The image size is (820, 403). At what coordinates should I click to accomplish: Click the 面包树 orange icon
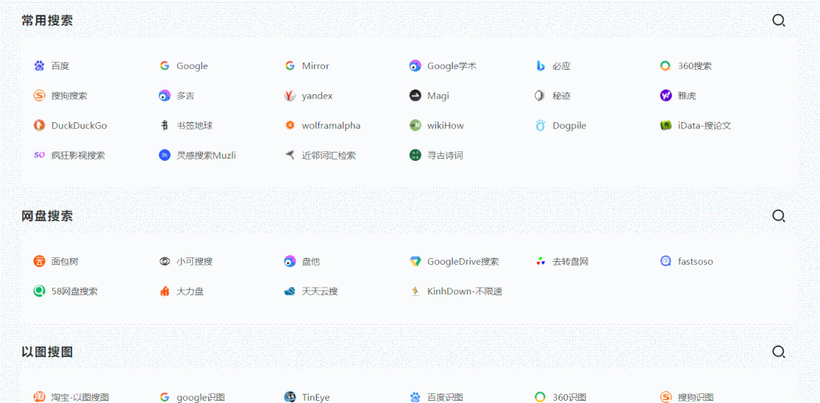tap(40, 261)
